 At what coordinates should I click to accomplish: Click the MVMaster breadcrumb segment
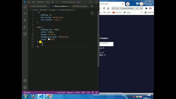pyautogui.click(x=43, y=10)
